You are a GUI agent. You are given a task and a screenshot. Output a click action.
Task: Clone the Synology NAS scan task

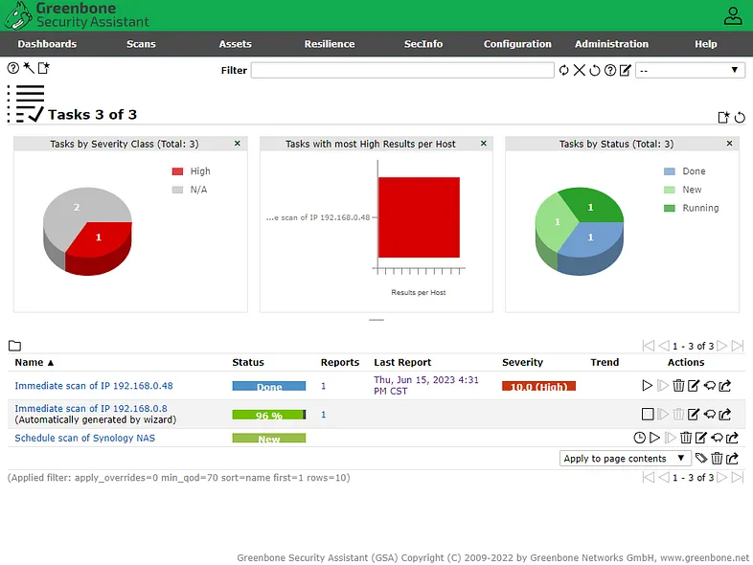(x=717, y=438)
